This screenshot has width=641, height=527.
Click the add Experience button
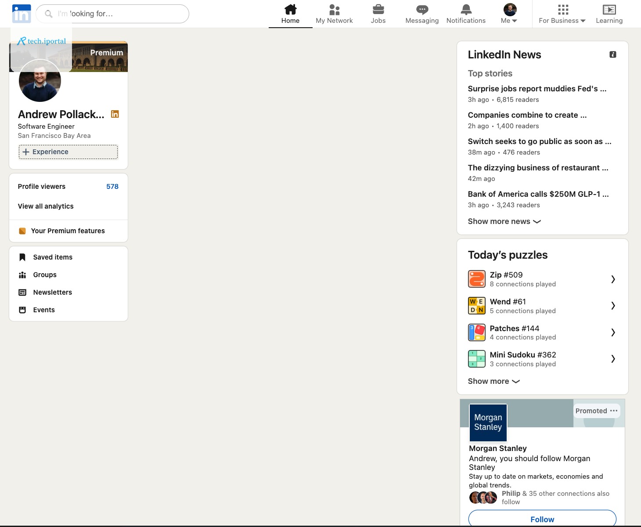[x=68, y=152]
